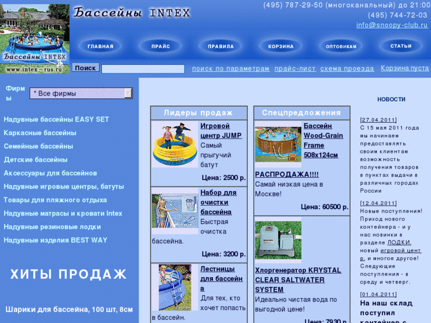431x323 pixels.
Task: Click игровой центр link in news
Action: [x=401, y=251]
